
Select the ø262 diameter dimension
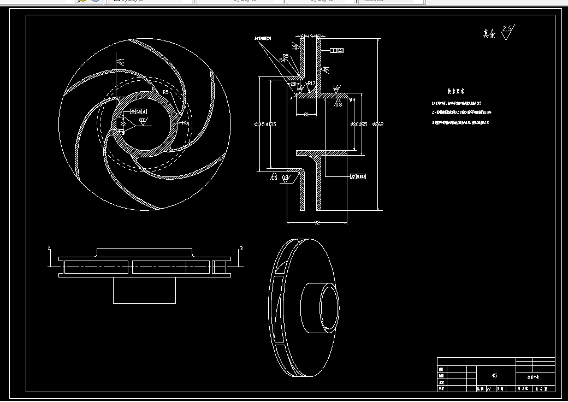[378, 124]
